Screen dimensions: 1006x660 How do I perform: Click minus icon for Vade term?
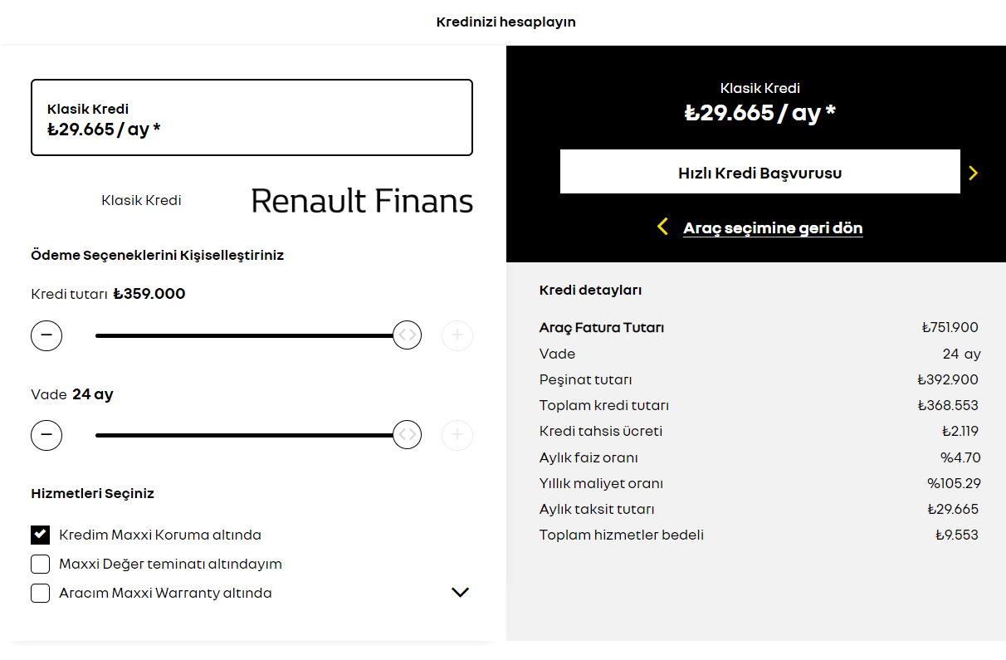point(46,435)
